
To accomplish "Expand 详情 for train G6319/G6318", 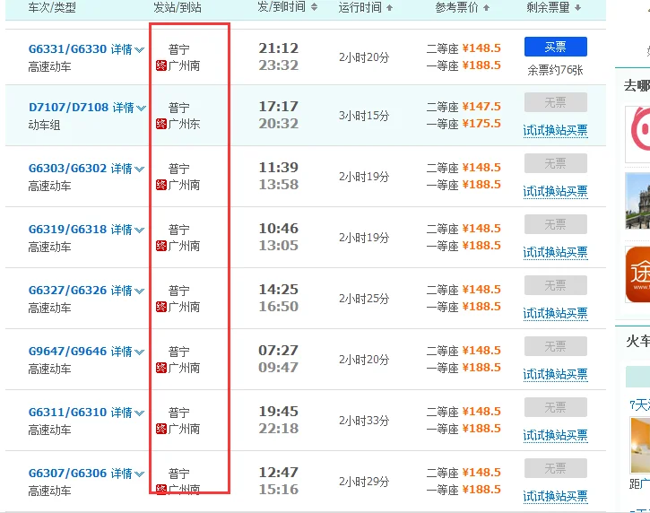I will point(127,230).
